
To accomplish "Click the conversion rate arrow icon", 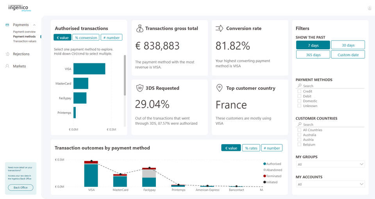I will pyautogui.click(x=219, y=28).
